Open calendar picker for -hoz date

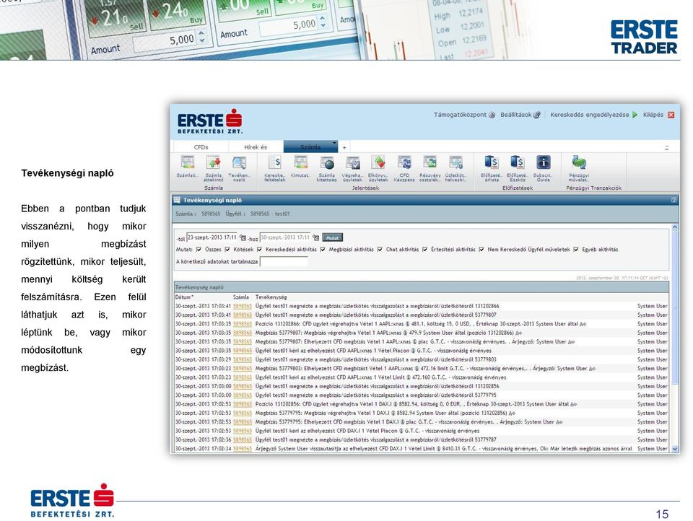pos(315,237)
